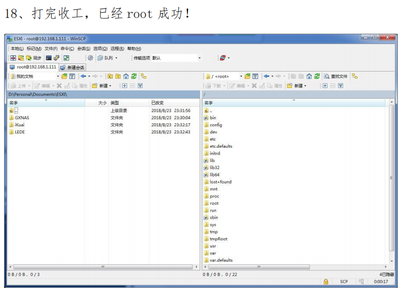This screenshot has height=297, width=406.
Task: Click the remote panel vertical scrollbar
Action: (x=392, y=179)
